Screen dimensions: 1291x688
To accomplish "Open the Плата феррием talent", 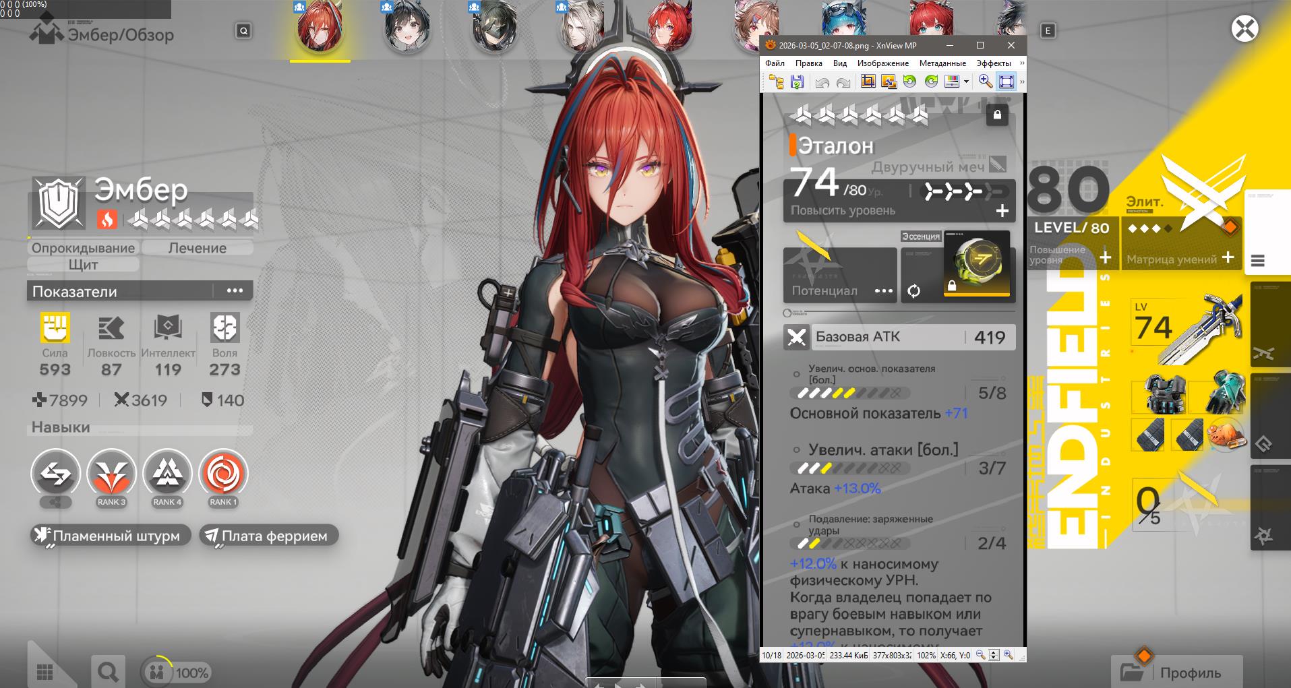I will pos(268,536).
